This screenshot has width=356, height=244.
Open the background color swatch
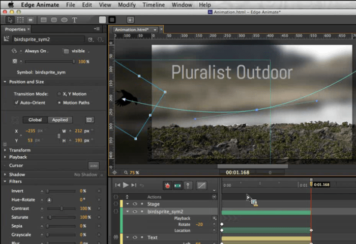(x=102, y=20)
